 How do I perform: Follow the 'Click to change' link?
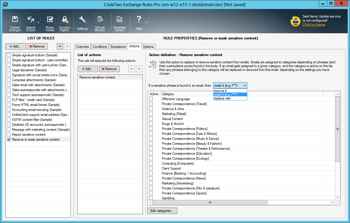click(314, 25)
